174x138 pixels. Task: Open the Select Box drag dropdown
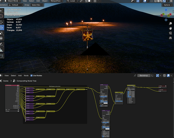click(x=37, y=5)
